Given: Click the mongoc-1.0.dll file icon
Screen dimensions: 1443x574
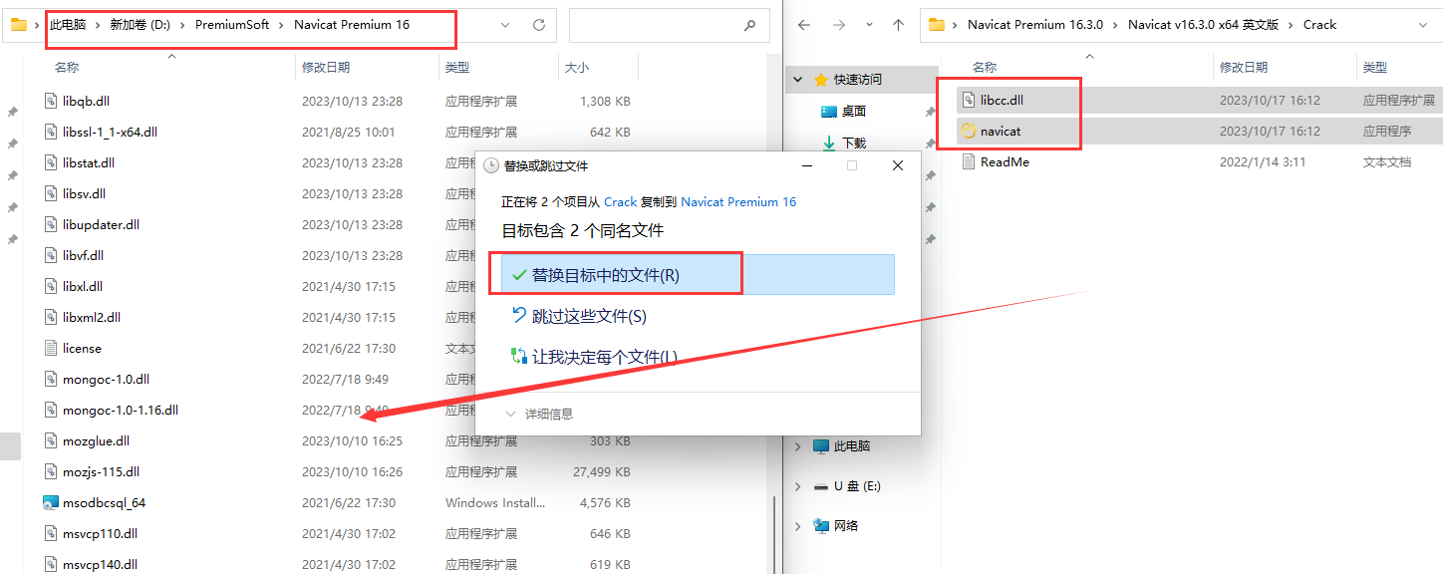Looking at the screenshot, I should [51, 379].
